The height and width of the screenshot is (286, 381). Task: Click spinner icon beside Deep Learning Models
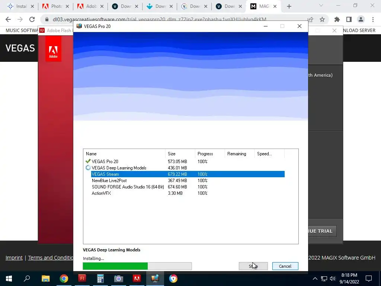pyautogui.click(x=88, y=168)
